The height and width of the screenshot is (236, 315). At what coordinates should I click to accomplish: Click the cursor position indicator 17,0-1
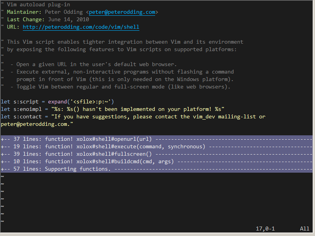click(x=265, y=229)
